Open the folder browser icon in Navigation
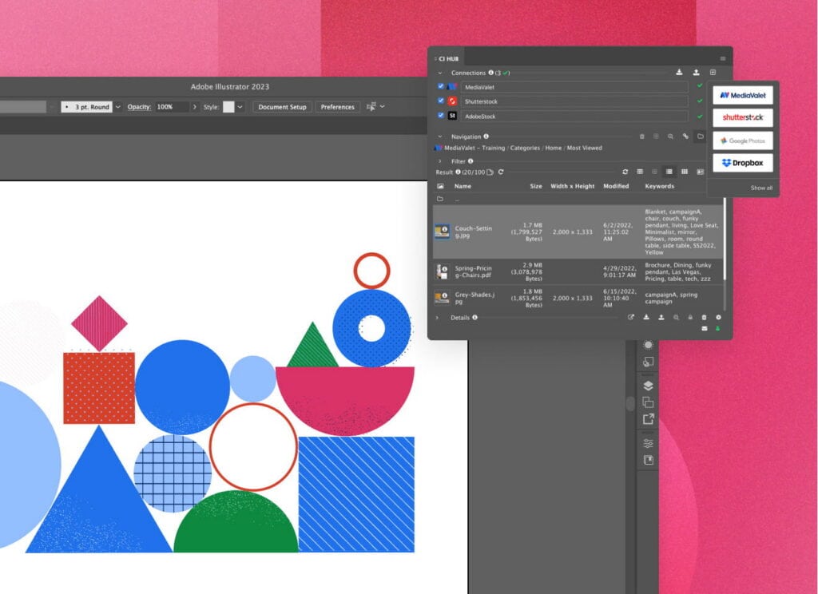Image resolution: width=818 pixels, height=594 pixels. (701, 137)
